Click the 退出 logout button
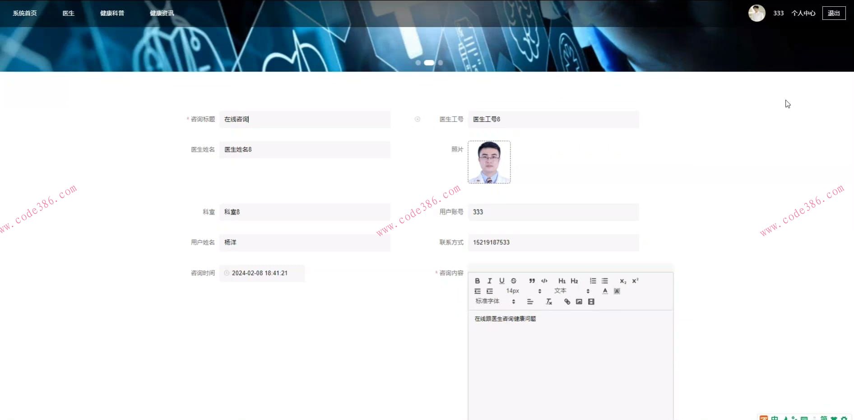 click(834, 13)
